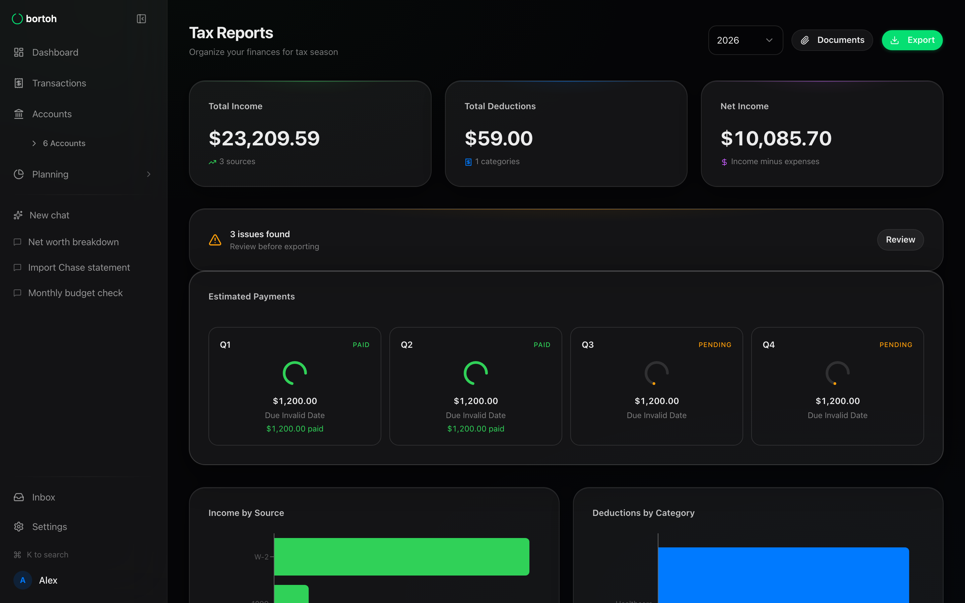The width and height of the screenshot is (965, 603).
Task: Open the 2026 year dropdown
Action: coord(745,40)
